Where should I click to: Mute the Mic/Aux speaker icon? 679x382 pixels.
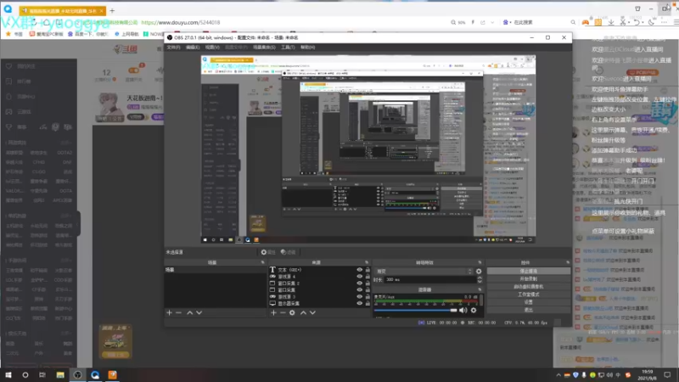coord(463,310)
